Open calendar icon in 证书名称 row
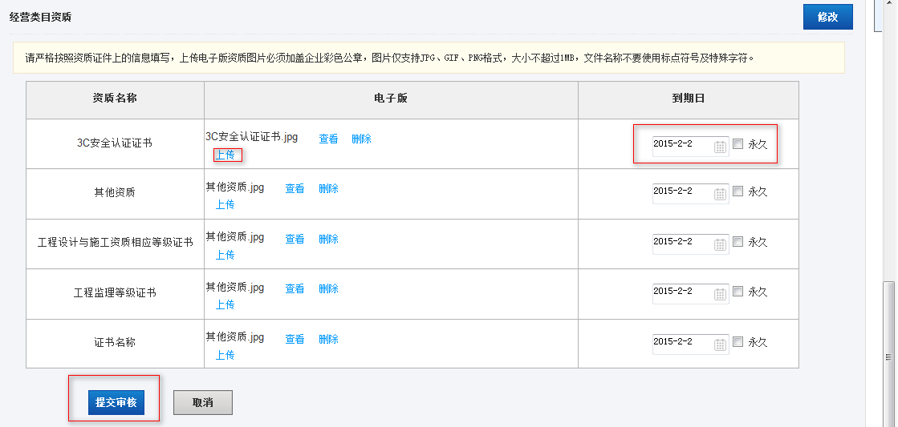This screenshot has width=898, height=427. point(721,344)
